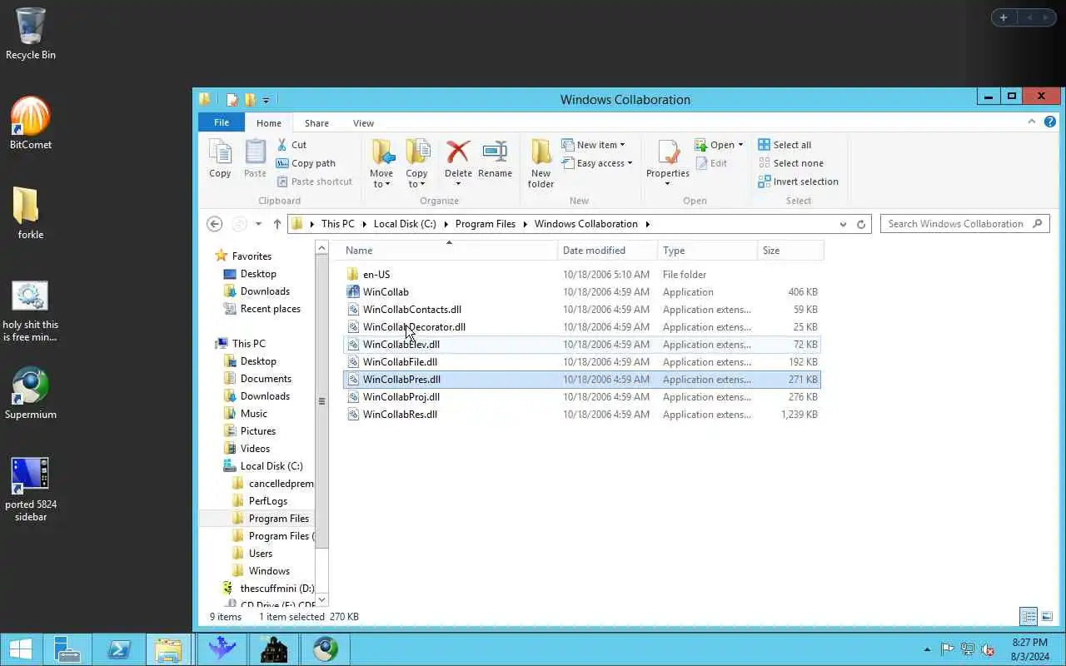The width and height of the screenshot is (1066, 666).
Task: Open the Quick Access Toolbar dropdown
Action: click(266, 100)
